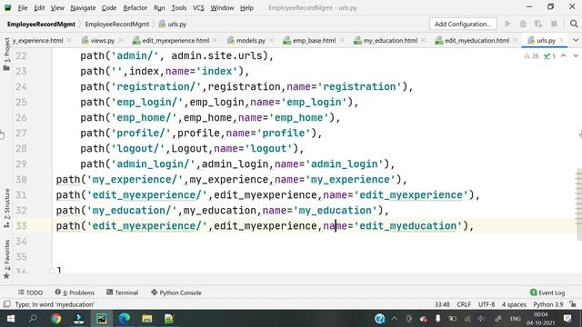The image size is (582, 327).
Task: Close the models.py tab
Action: pyautogui.click(x=271, y=40)
